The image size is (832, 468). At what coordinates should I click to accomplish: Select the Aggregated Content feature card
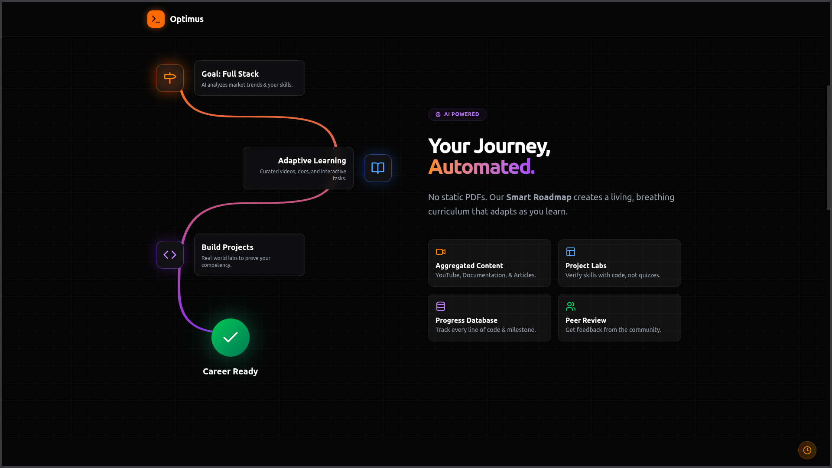(x=489, y=263)
